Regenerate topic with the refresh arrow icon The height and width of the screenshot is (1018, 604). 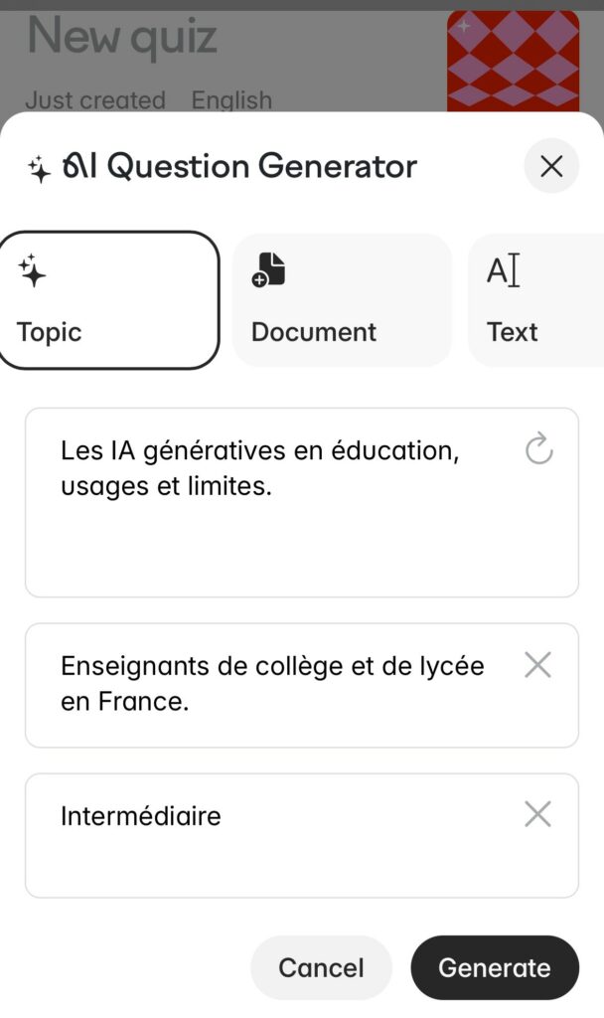pos(538,448)
